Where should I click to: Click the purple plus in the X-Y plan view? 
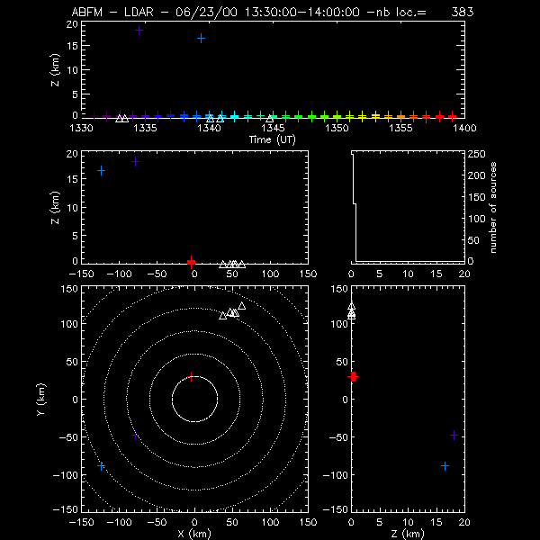click(135, 436)
